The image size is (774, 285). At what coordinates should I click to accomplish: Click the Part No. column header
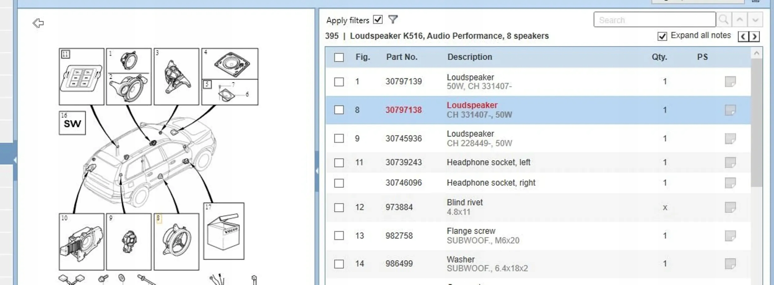click(402, 57)
